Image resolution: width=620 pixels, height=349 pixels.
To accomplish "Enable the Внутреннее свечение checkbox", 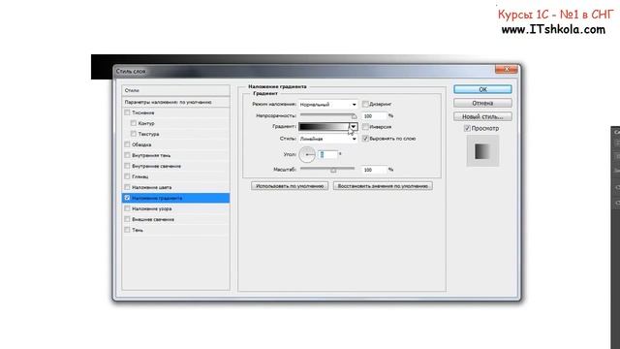I will tap(127, 166).
